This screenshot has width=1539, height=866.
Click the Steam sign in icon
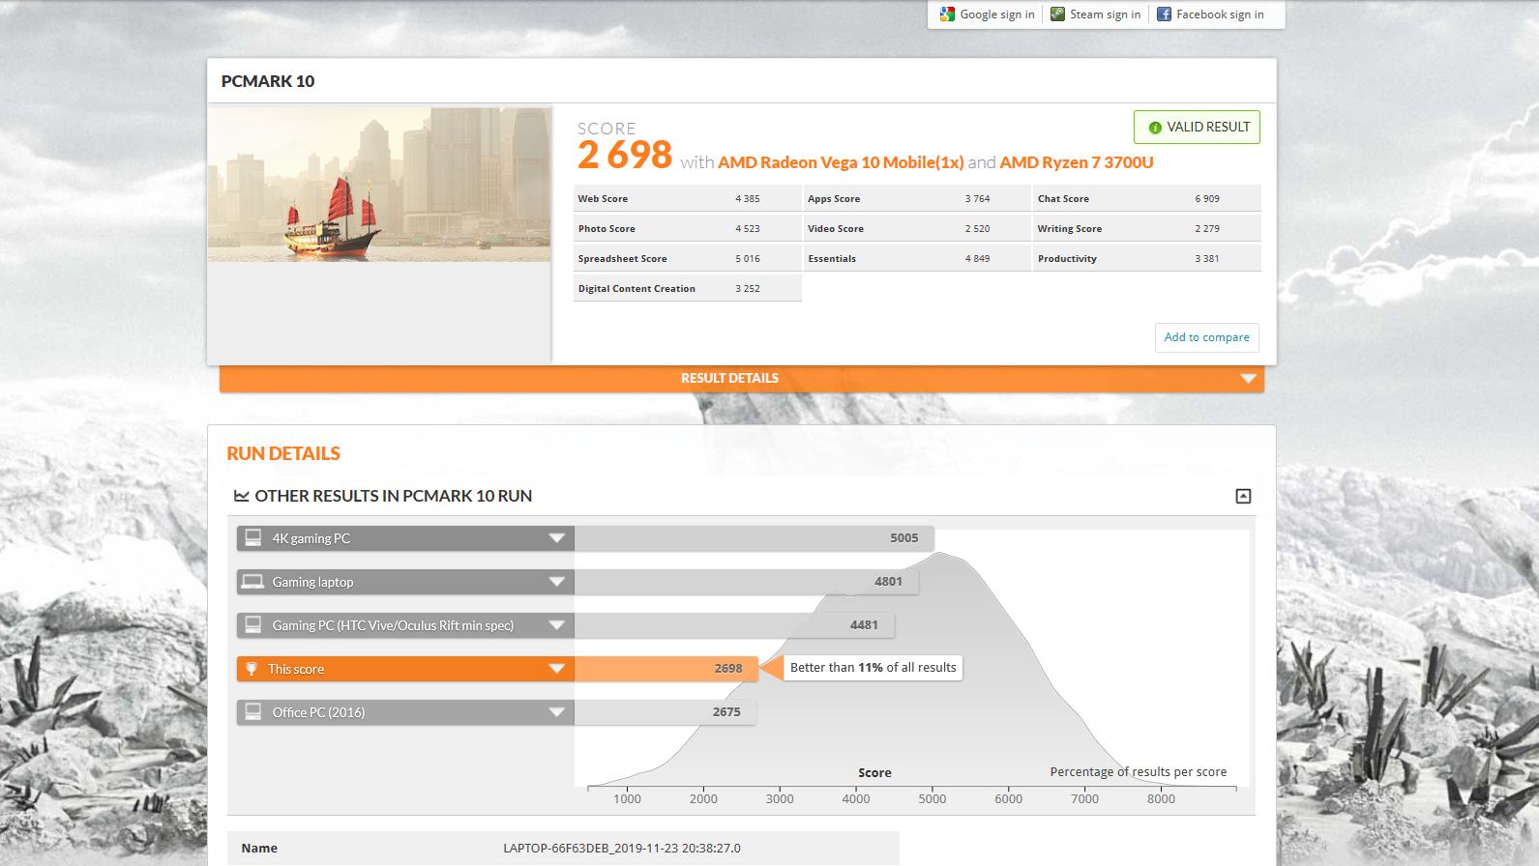1057,14
